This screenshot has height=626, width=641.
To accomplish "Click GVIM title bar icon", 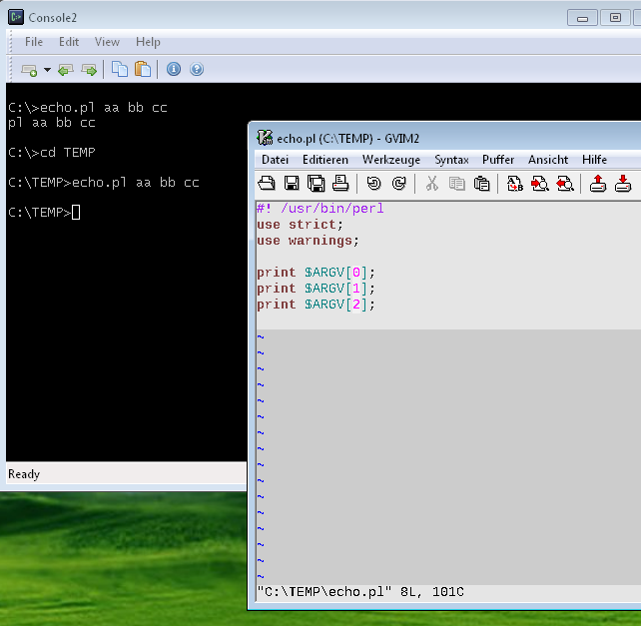I will coord(265,138).
